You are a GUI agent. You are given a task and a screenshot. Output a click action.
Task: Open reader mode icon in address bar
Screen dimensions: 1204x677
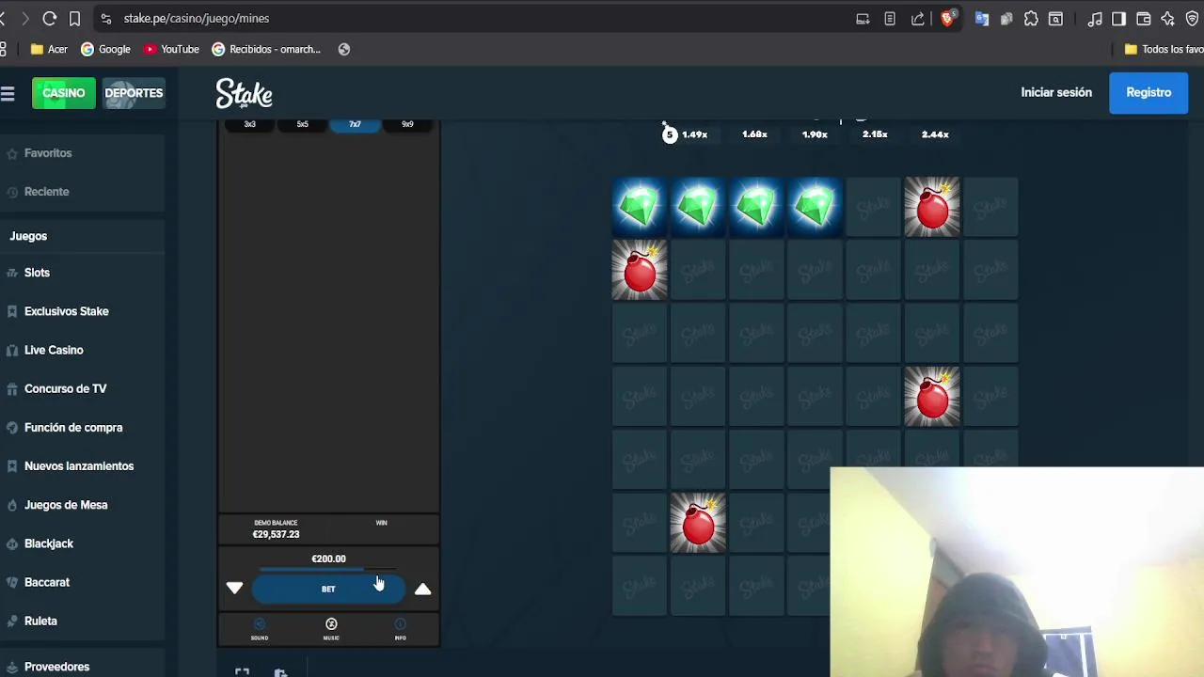[x=890, y=18]
